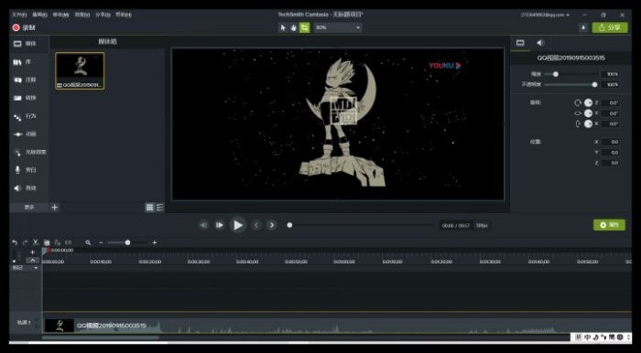The width and height of the screenshot is (641, 353).
Task: Select the hand pan tool above canvas
Action: coord(294,27)
